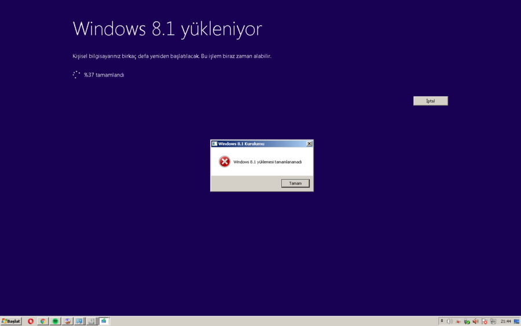Open the monitor app icon in the taskbar
This screenshot has height=326, width=521.
tap(79, 321)
